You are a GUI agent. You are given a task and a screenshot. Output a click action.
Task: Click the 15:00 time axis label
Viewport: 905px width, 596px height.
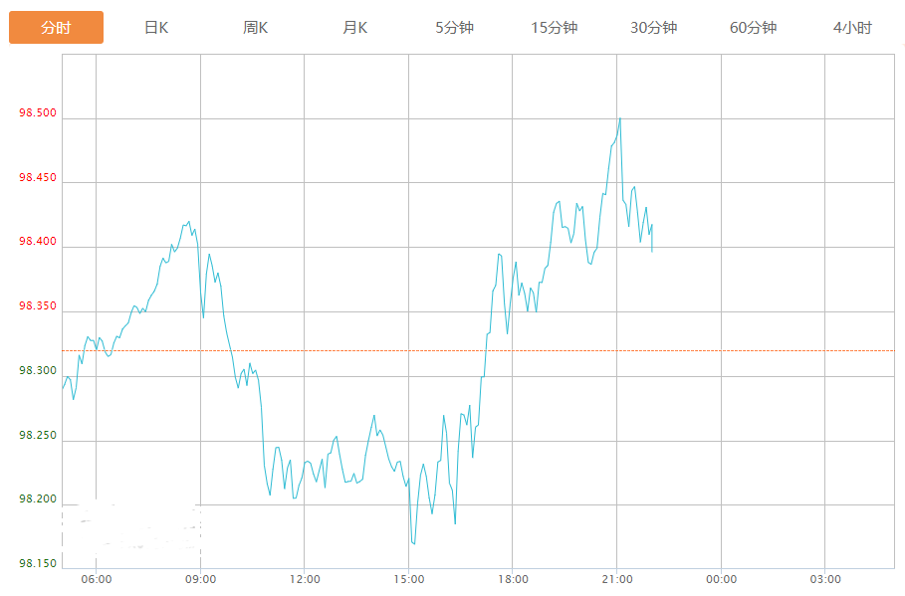[x=408, y=579]
